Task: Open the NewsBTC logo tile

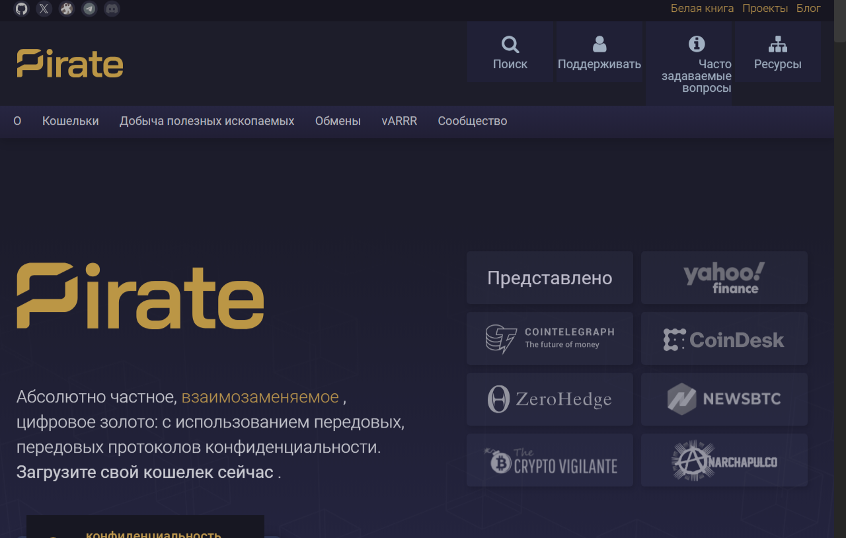Action: 724,399
